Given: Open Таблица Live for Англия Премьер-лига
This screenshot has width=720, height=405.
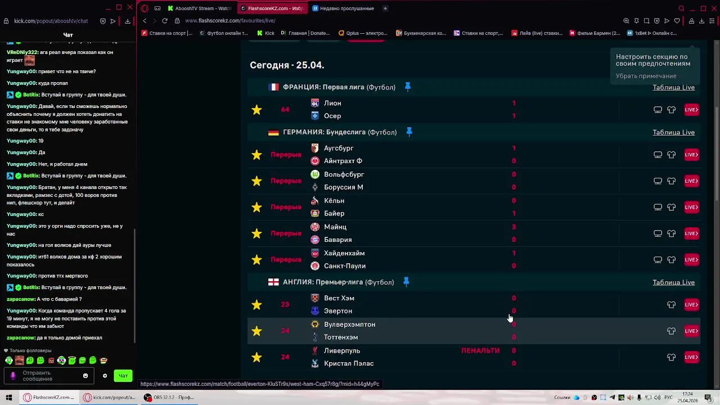Looking at the screenshot, I should pos(673,282).
